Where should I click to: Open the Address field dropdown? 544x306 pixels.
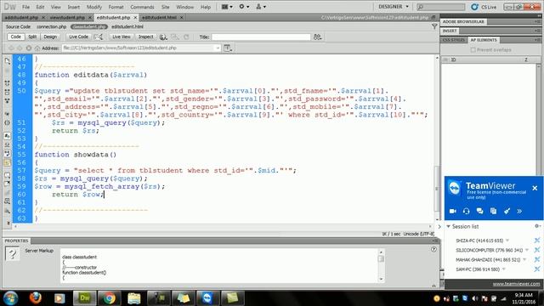tap(218, 48)
